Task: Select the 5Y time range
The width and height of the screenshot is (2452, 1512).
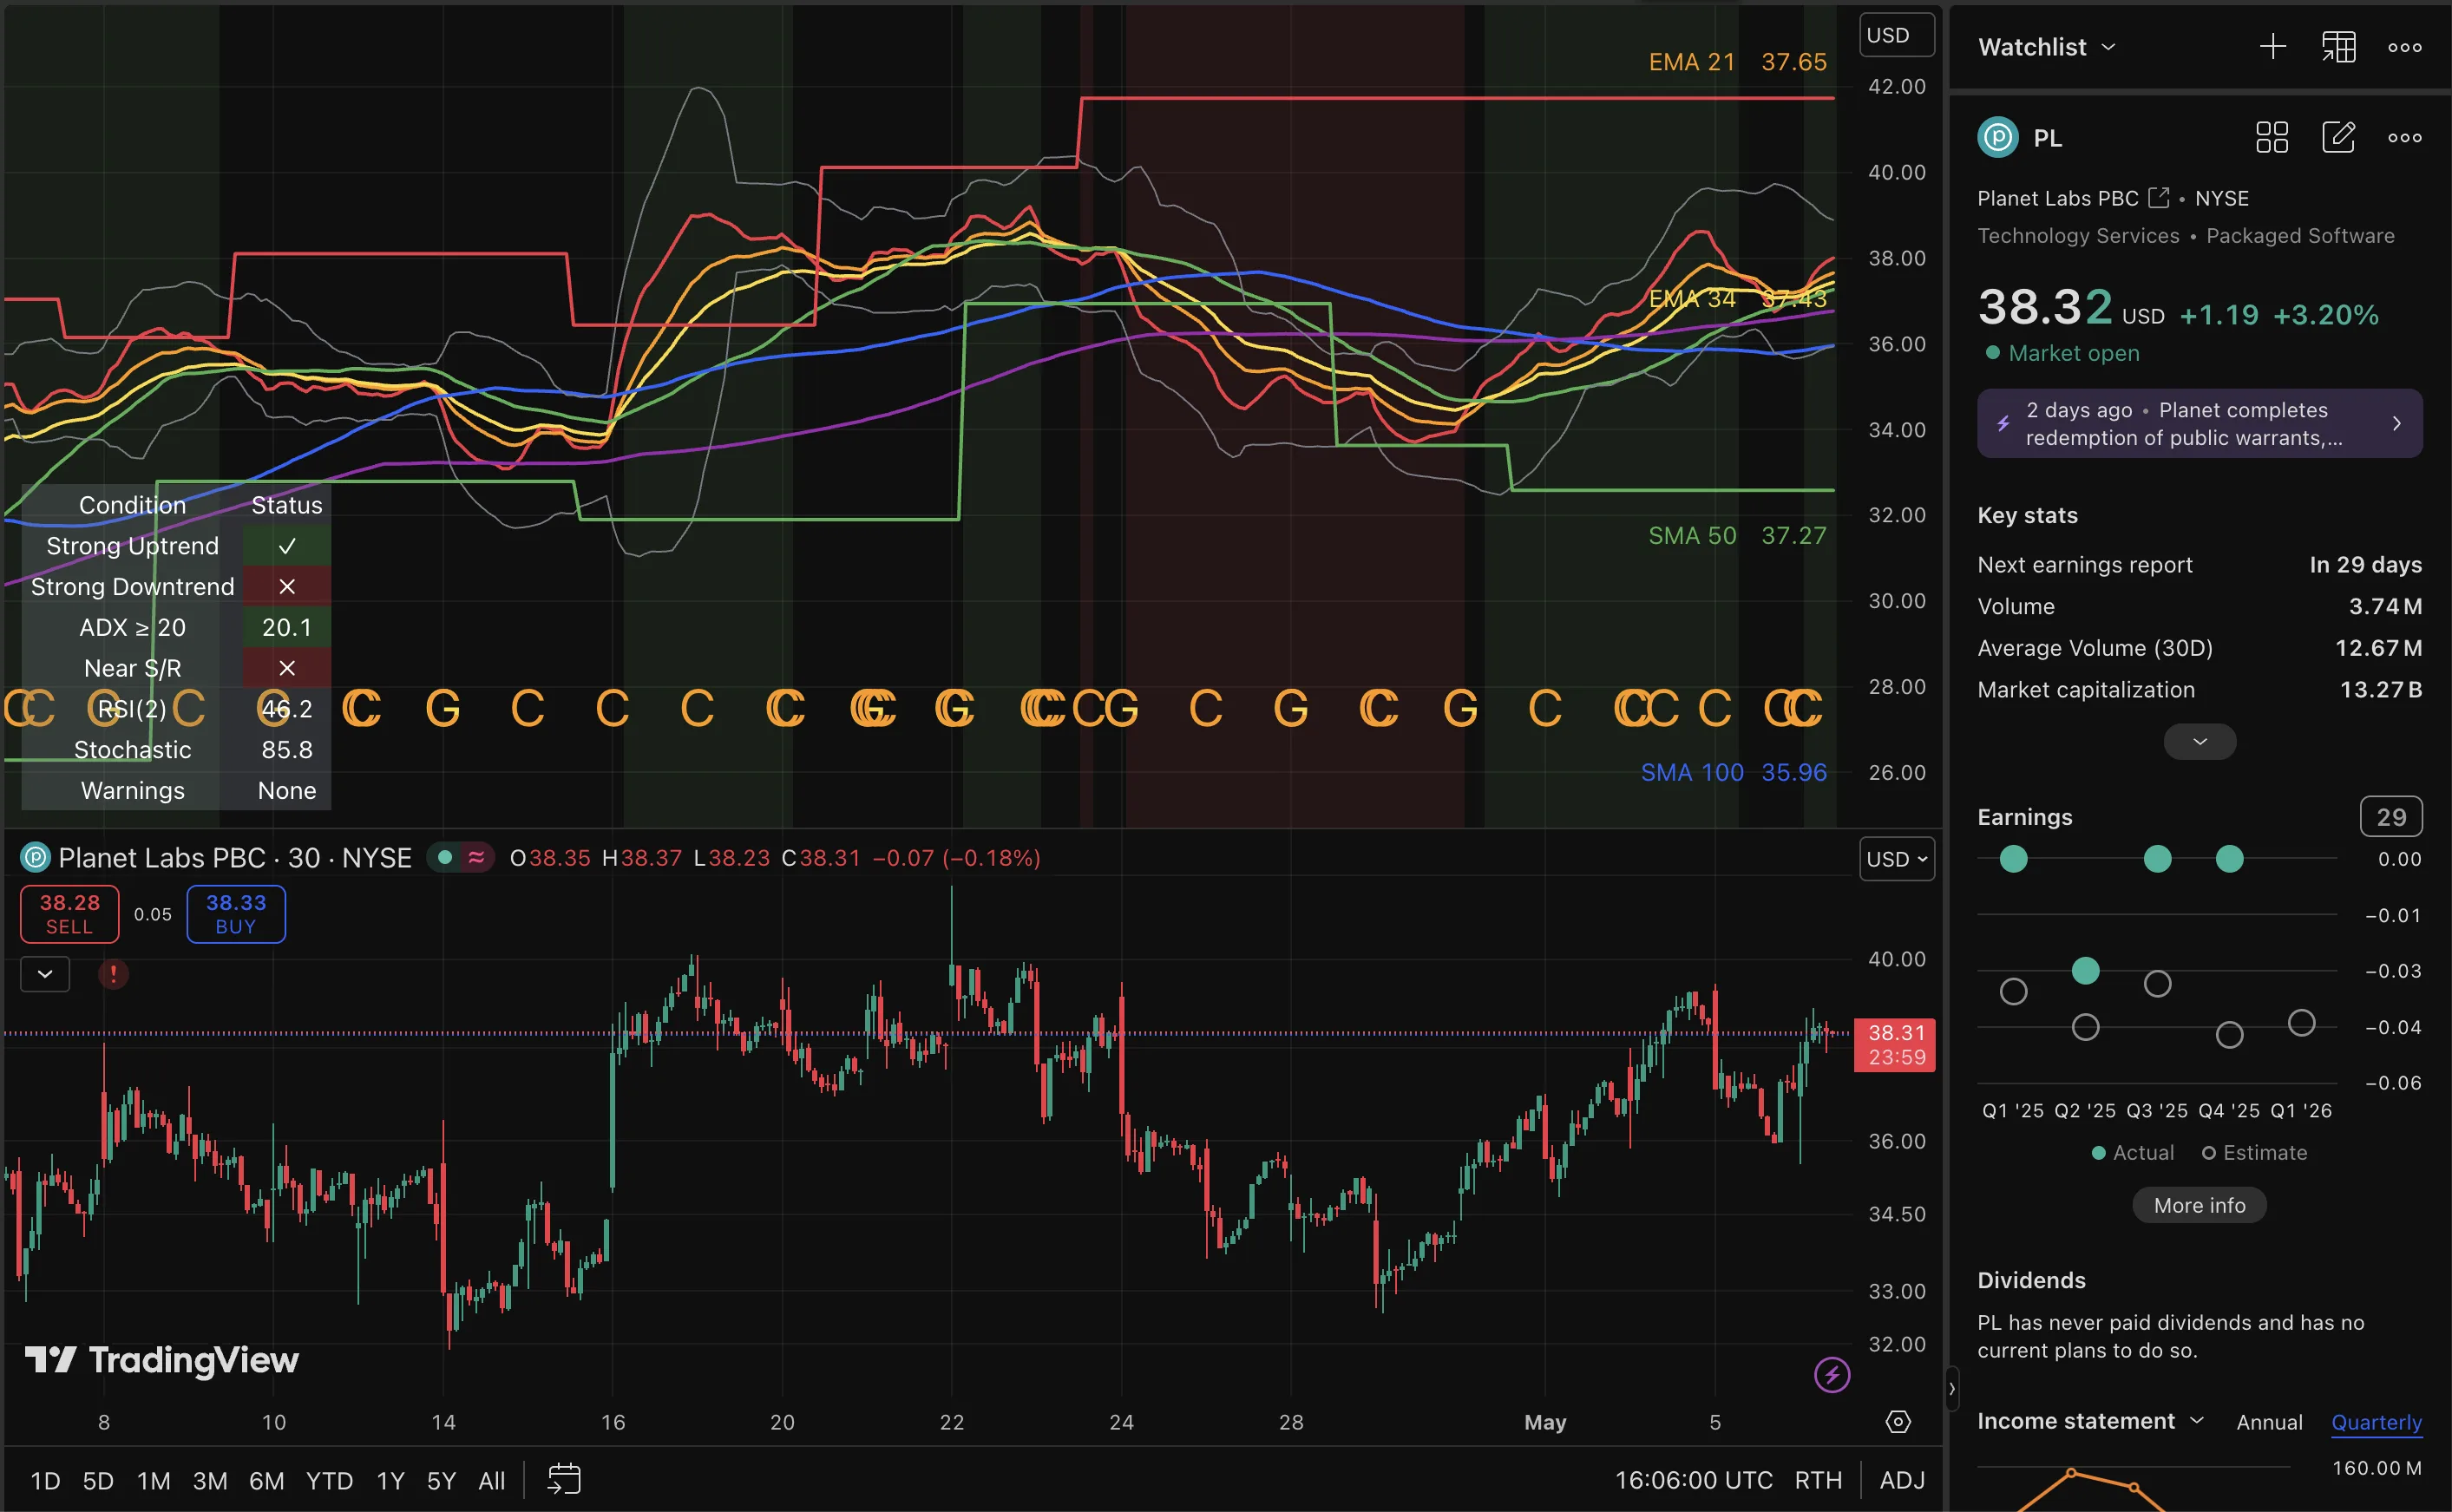Action: tap(441, 1480)
